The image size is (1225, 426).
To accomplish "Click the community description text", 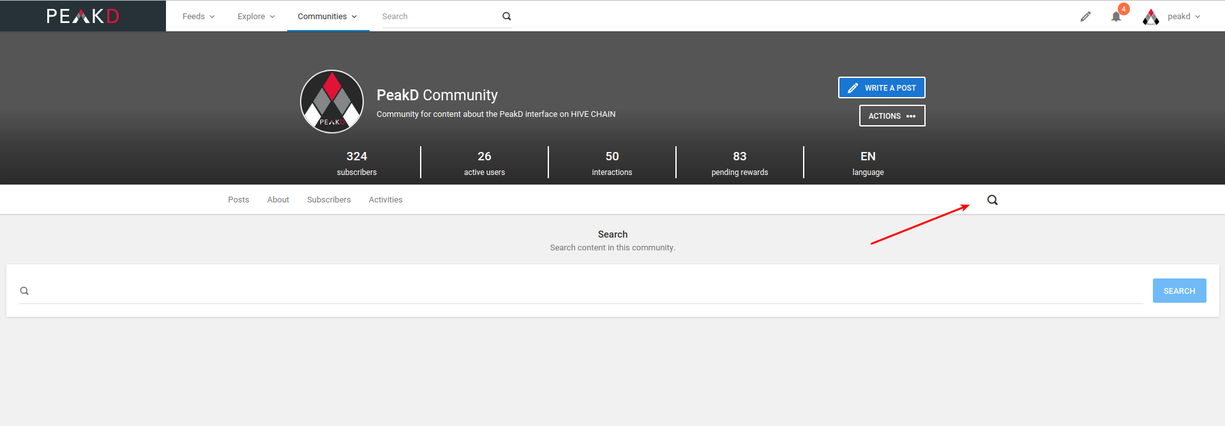I will (496, 114).
